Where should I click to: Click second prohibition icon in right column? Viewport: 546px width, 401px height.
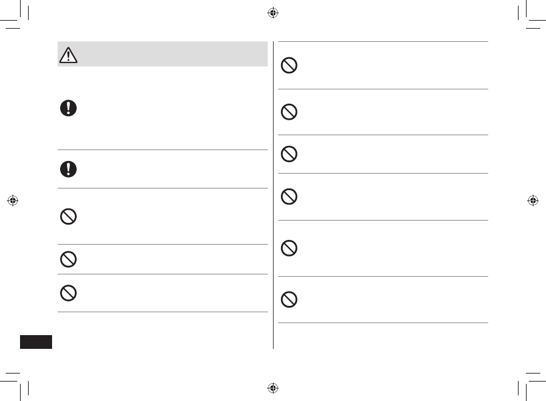[289, 112]
